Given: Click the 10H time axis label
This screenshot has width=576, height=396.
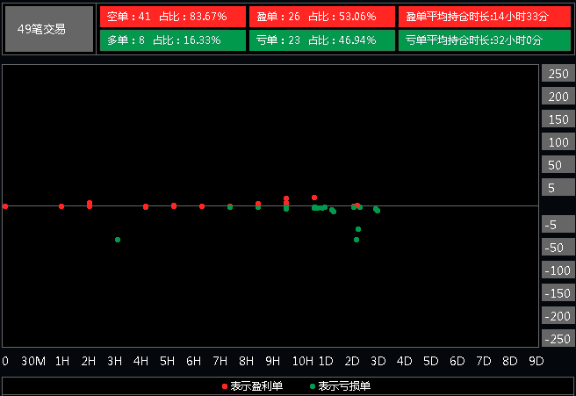Looking at the screenshot, I should coord(303,361).
